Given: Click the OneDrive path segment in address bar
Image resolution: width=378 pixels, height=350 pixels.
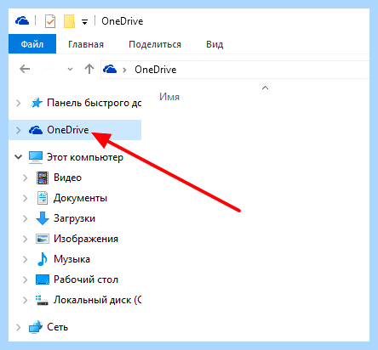Looking at the screenshot, I should click(156, 70).
